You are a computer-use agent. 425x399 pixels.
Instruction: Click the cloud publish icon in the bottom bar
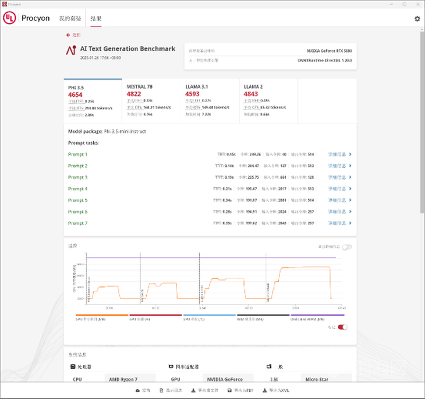pyautogui.click(x=136, y=390)
